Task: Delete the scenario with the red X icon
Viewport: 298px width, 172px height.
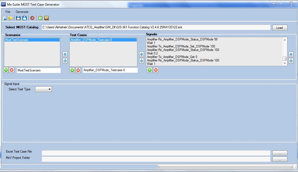Action: click(x=12, y=70)
